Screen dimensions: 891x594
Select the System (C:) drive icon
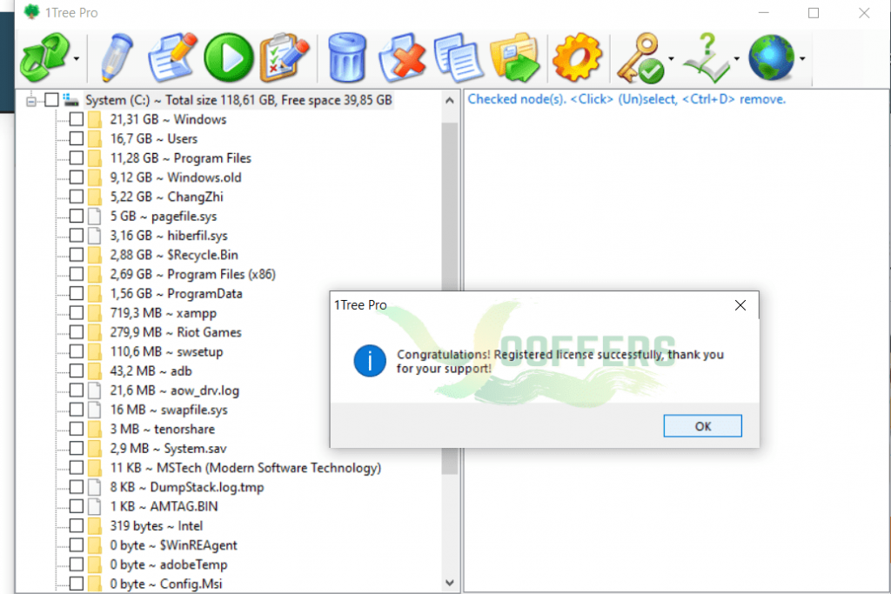[71, 100]
